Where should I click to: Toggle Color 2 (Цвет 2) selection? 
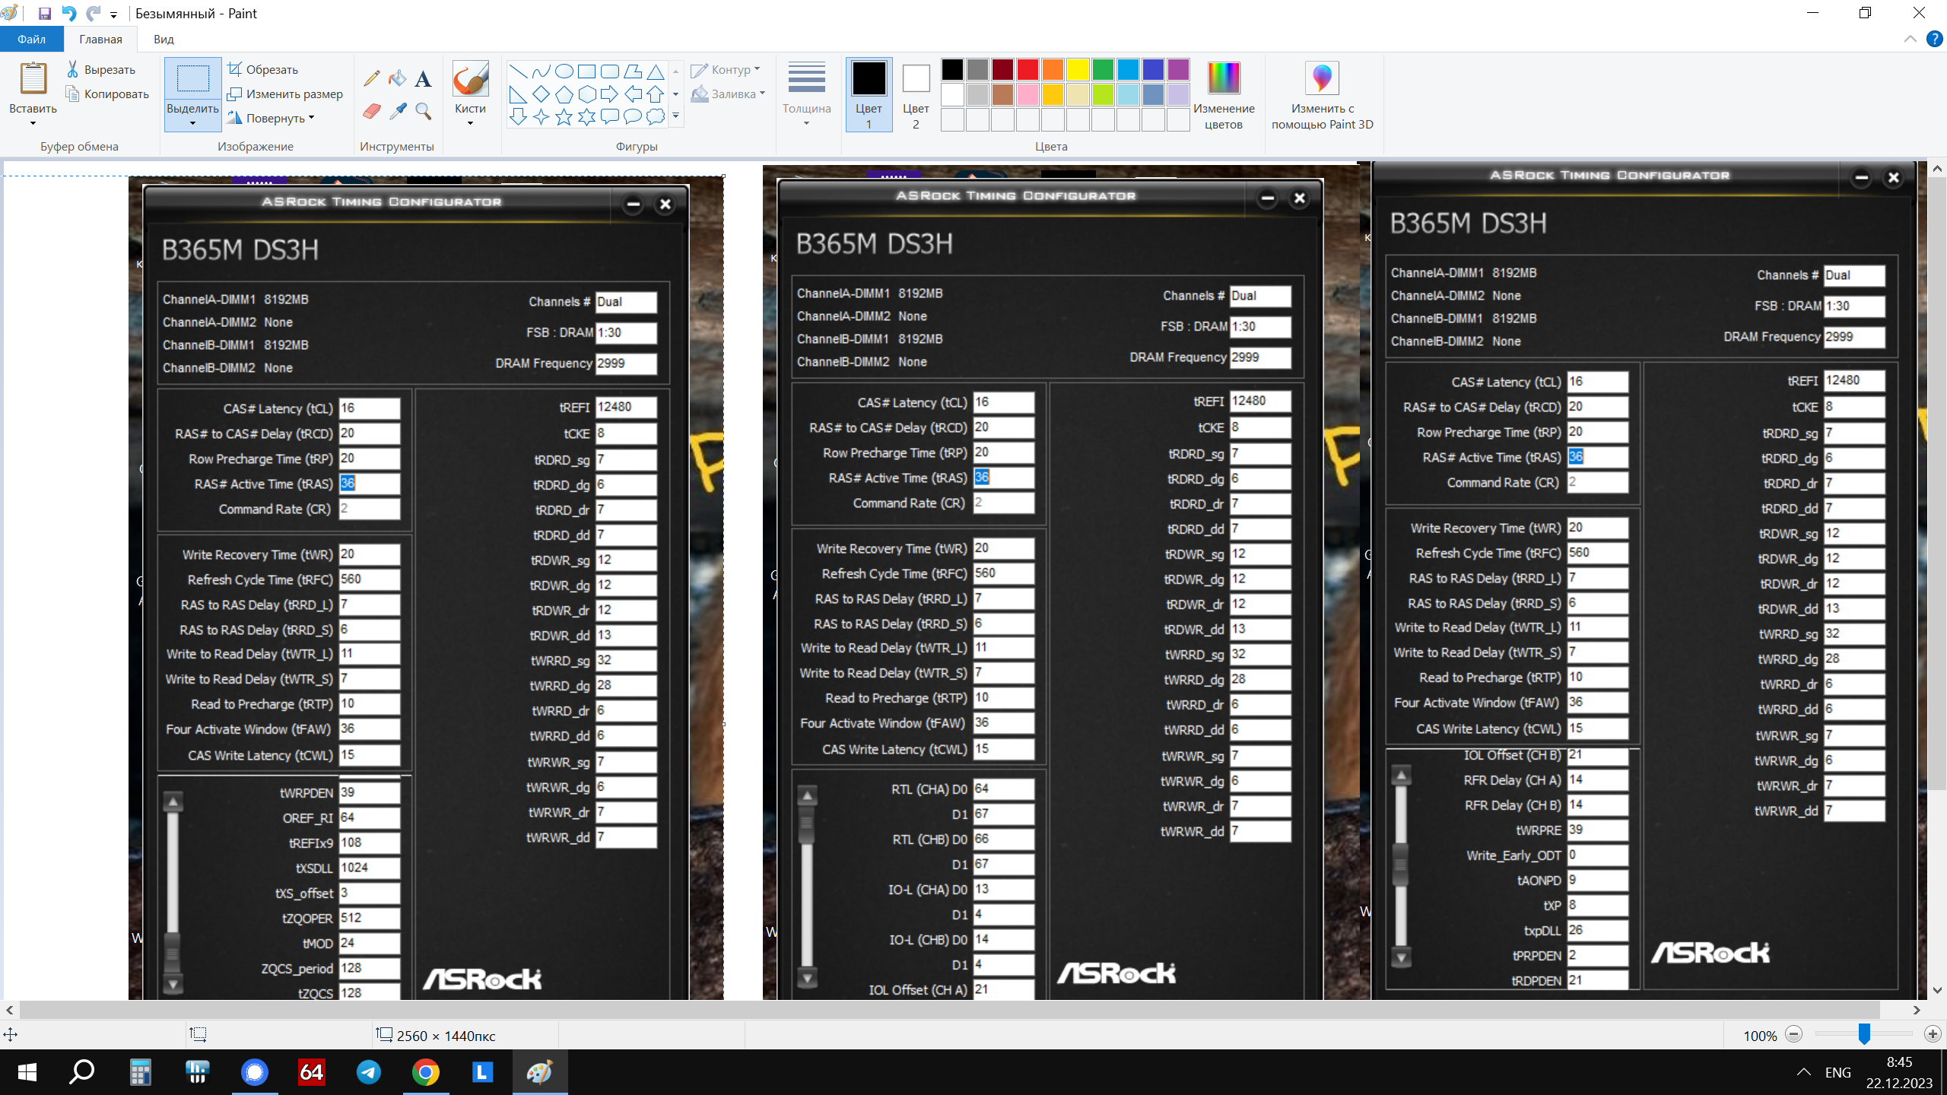[x=916, y=94]
